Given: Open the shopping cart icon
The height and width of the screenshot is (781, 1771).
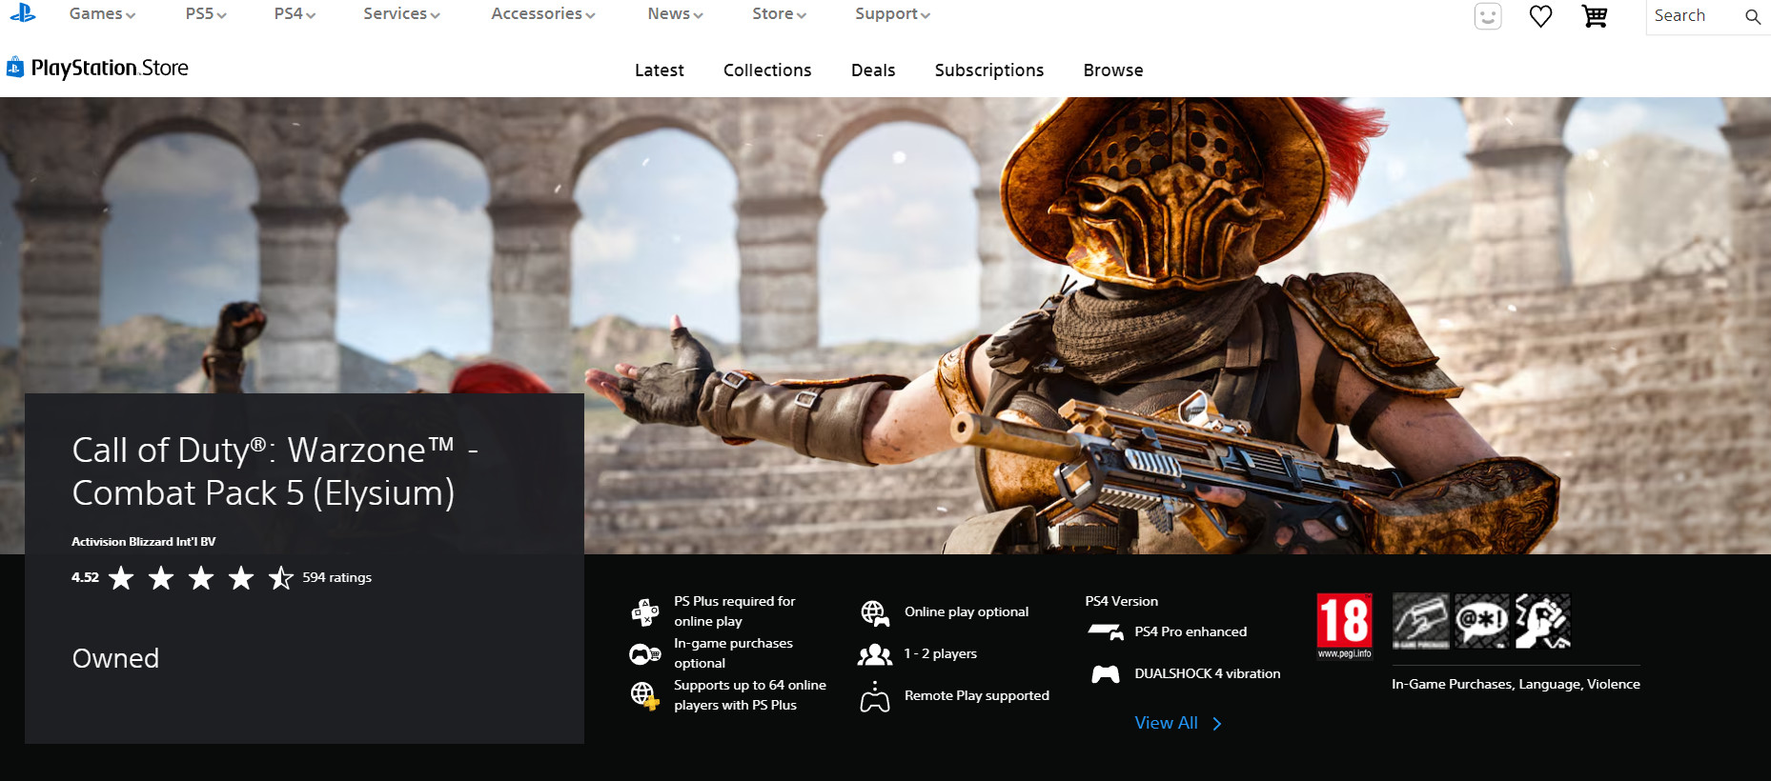Looking at the screenshot, I should click(x=1595, y=16).
